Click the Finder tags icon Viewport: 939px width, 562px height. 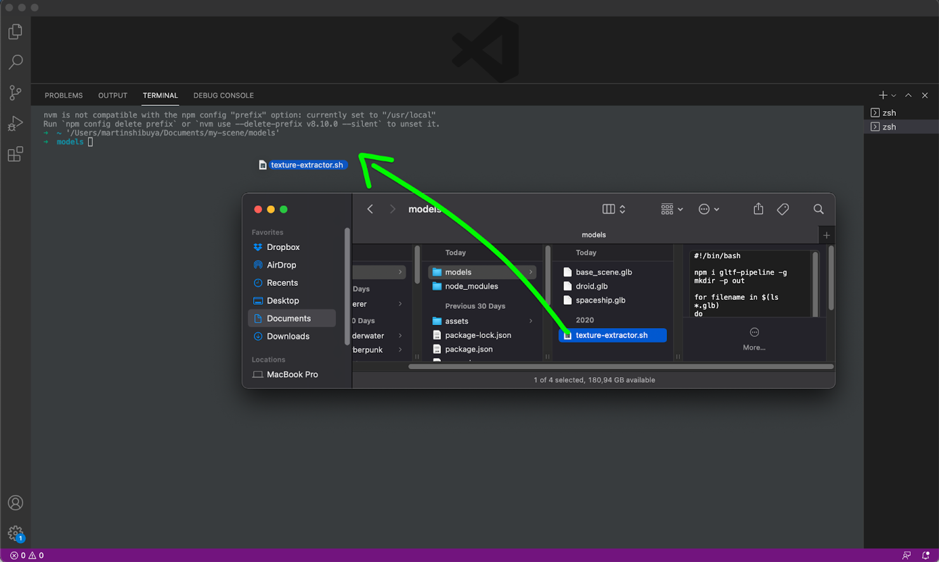(783, 209)
